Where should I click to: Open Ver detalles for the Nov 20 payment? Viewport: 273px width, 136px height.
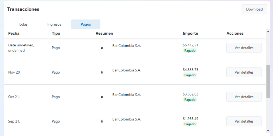click(244, 72)
